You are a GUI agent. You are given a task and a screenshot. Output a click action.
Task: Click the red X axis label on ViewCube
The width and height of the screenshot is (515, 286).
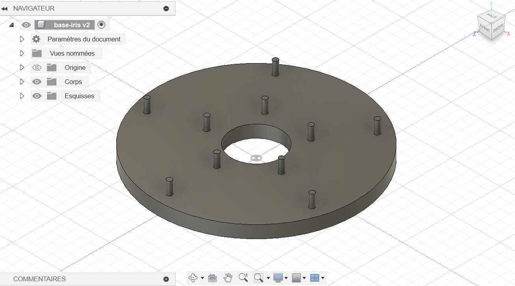(x=509, y=34)
